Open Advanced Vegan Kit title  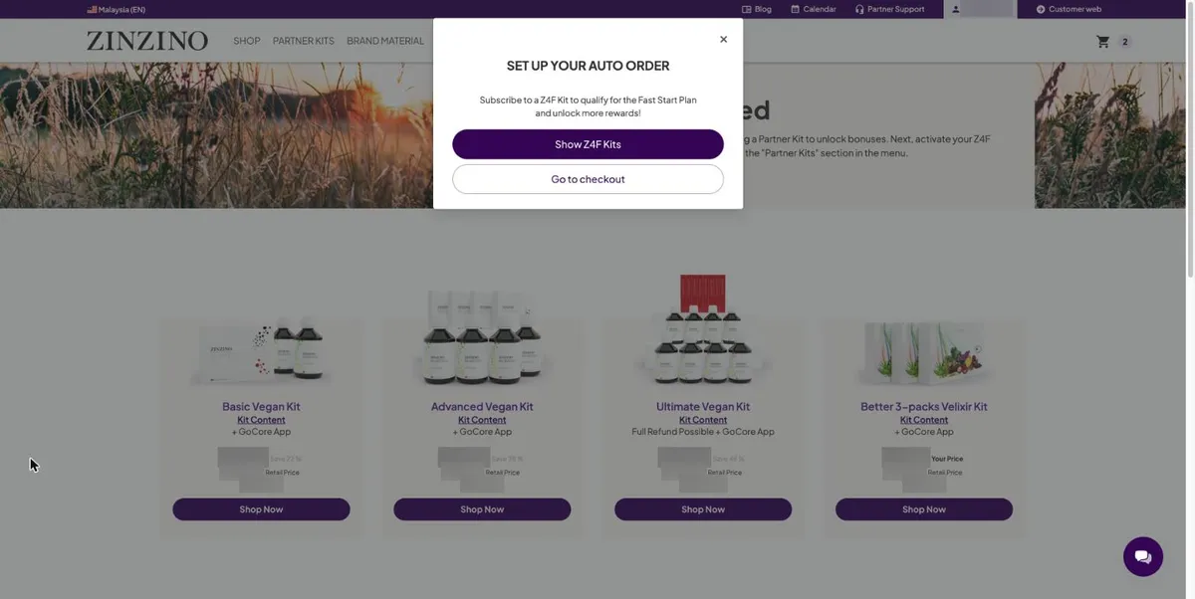click(x=482, y=406)
